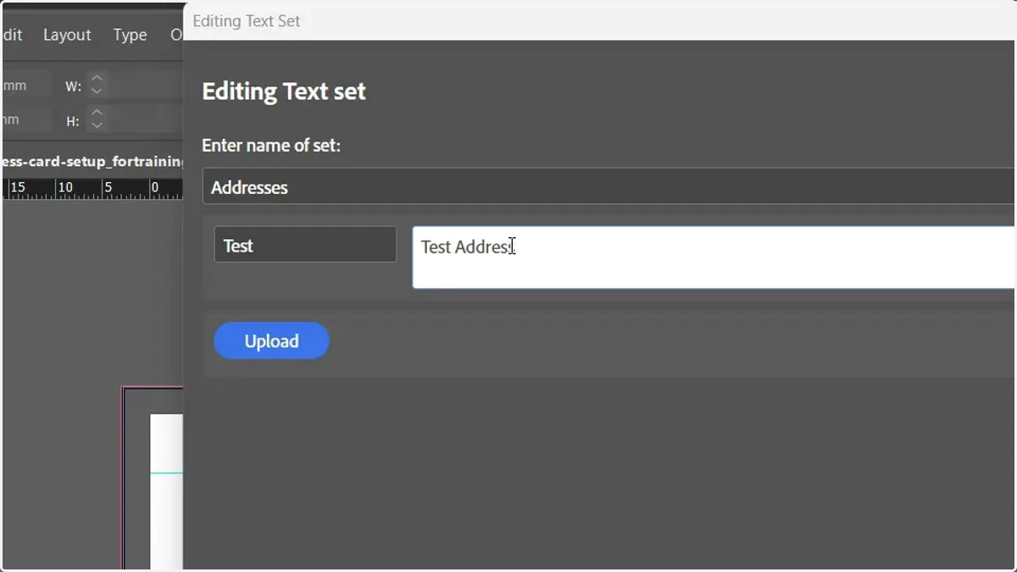The image size is (1017, 572).
Task: Select the business card document tab
Action: click(x=92, y=161)
